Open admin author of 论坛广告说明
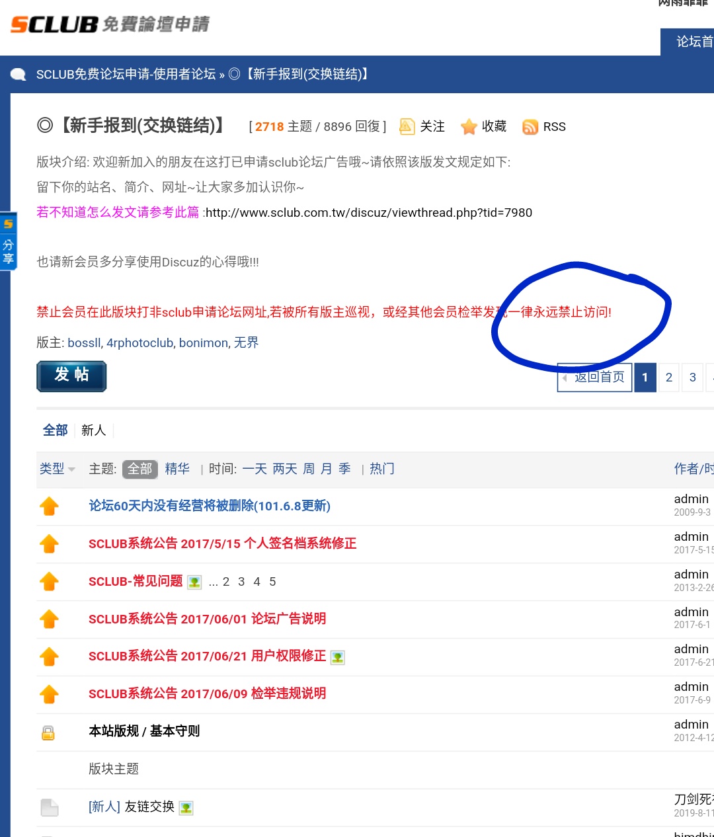 [692, 612]
